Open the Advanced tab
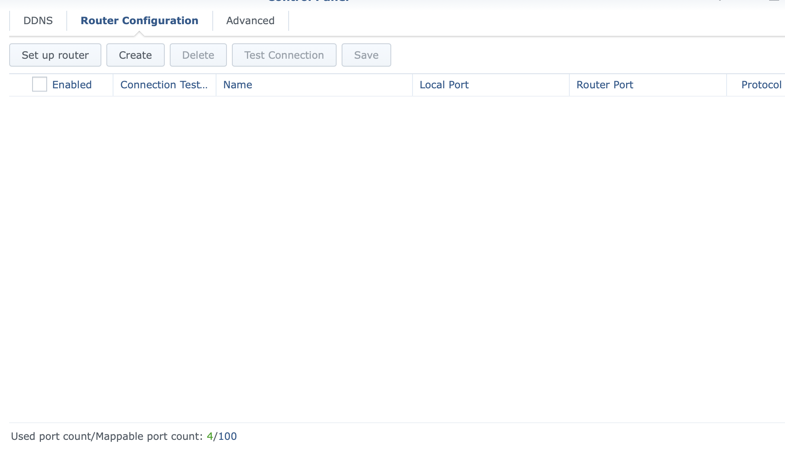Screen dimensions: 785x449 click(x=250, y=21)
